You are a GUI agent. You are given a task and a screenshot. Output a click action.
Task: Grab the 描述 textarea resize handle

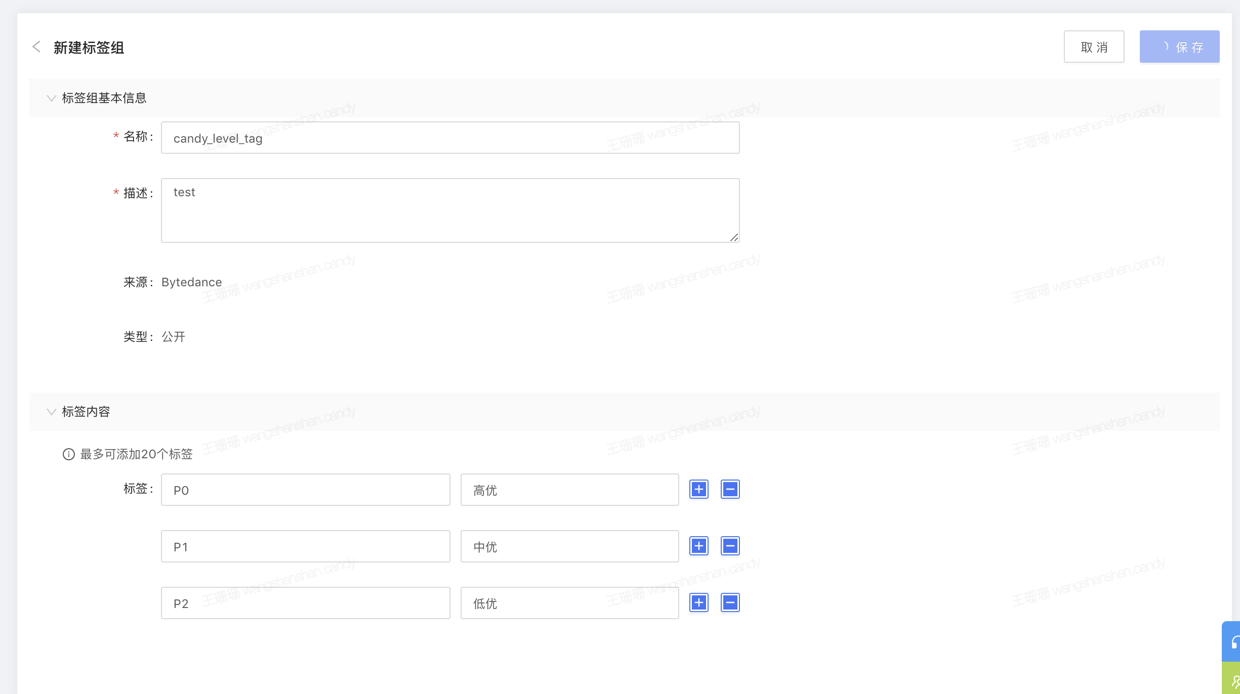pos(734,237)
